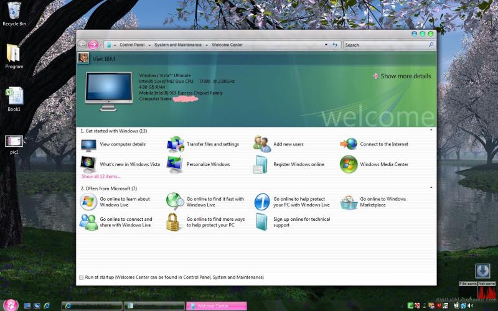Click the Start orb button
This screenshot has height=311, width=498.
pyautogui.click(x=11, y=305)
